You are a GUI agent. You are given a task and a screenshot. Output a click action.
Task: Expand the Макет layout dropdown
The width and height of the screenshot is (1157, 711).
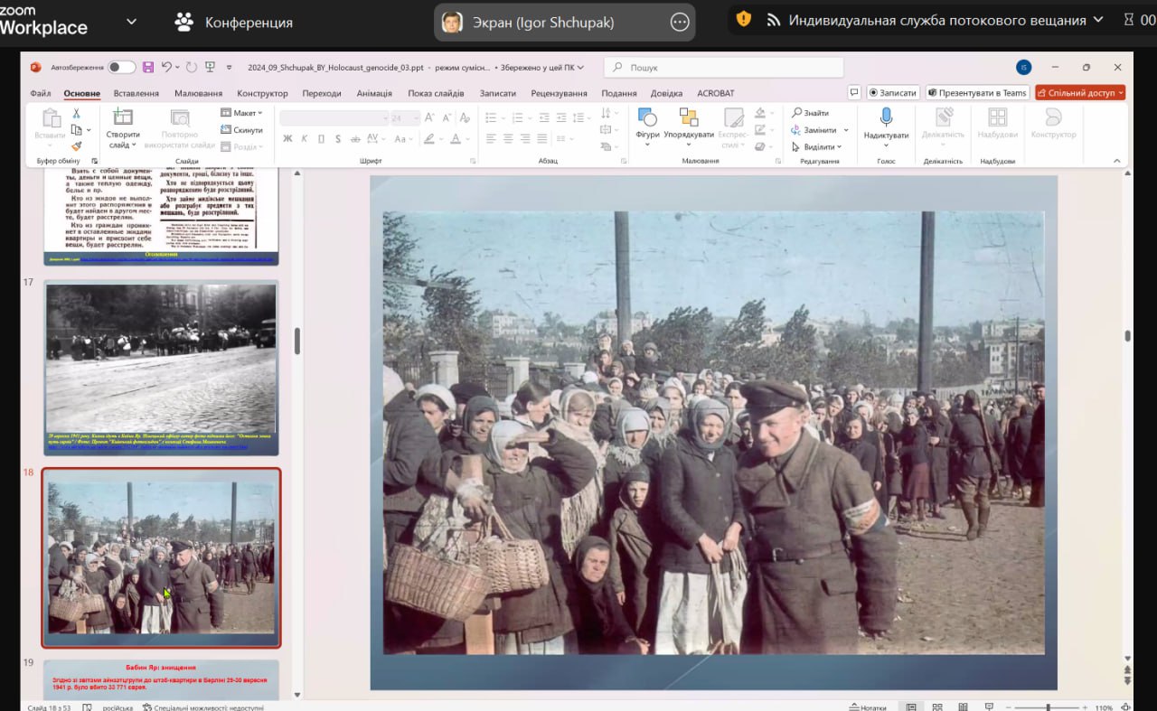[x=241, y=113]
